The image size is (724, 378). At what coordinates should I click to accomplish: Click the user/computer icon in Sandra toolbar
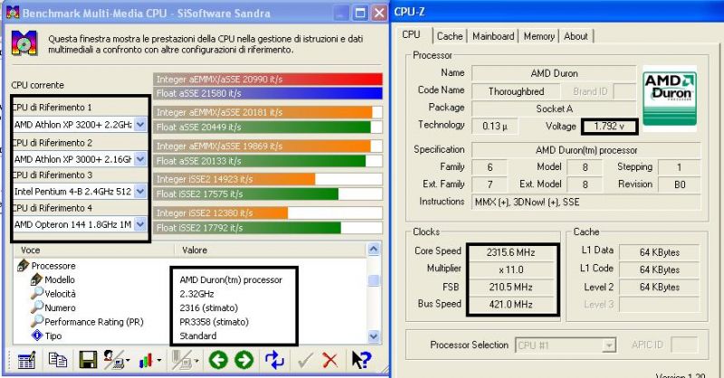pos(112,360)
